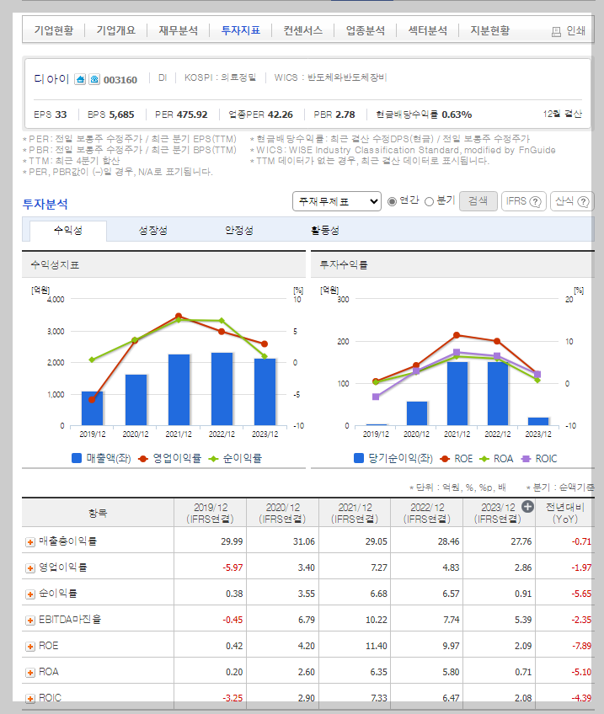Viewport: 604px width, 714px height.
Task: Open the 투자지표 menu tab
Action: pyautogui.click(x=241, y=30)
